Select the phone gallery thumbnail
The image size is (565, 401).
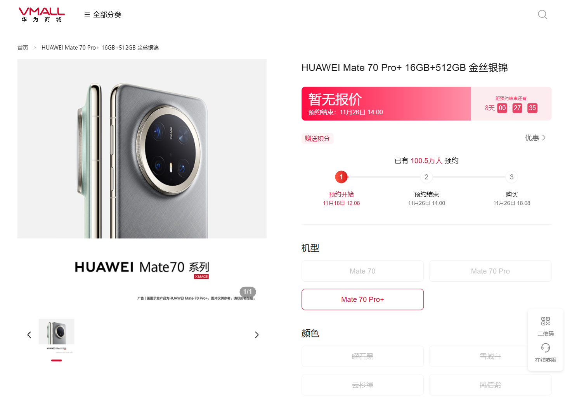tap(57, 336)
